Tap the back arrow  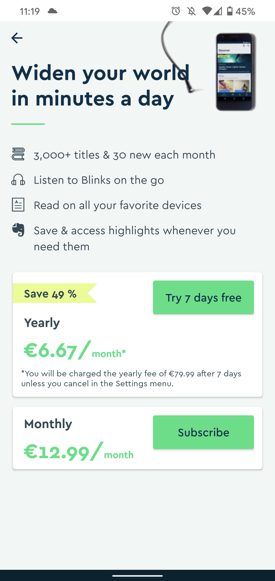17,38
